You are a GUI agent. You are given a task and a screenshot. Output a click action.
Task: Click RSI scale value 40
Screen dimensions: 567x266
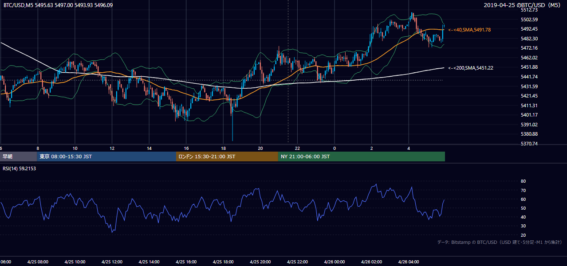[x=524, y=217]
